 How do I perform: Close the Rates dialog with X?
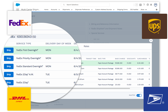pyautogui.click(x=151, y=41)
